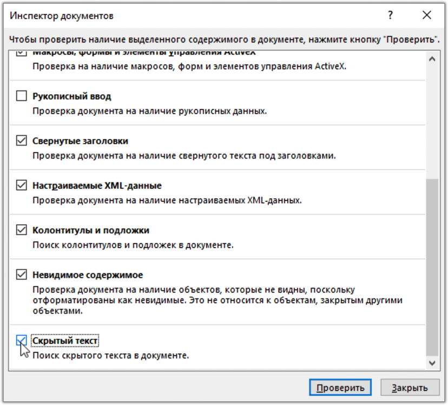Uncheck the Свернутые заголовки checkbox
Screen dimensions: 448x405
tap(22, 141)
